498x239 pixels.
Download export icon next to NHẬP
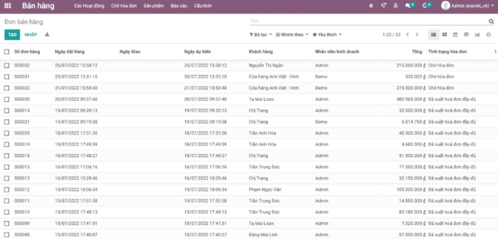pos(47,35)
